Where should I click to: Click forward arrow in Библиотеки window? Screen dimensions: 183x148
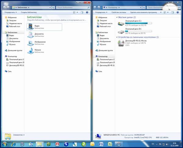8,7
